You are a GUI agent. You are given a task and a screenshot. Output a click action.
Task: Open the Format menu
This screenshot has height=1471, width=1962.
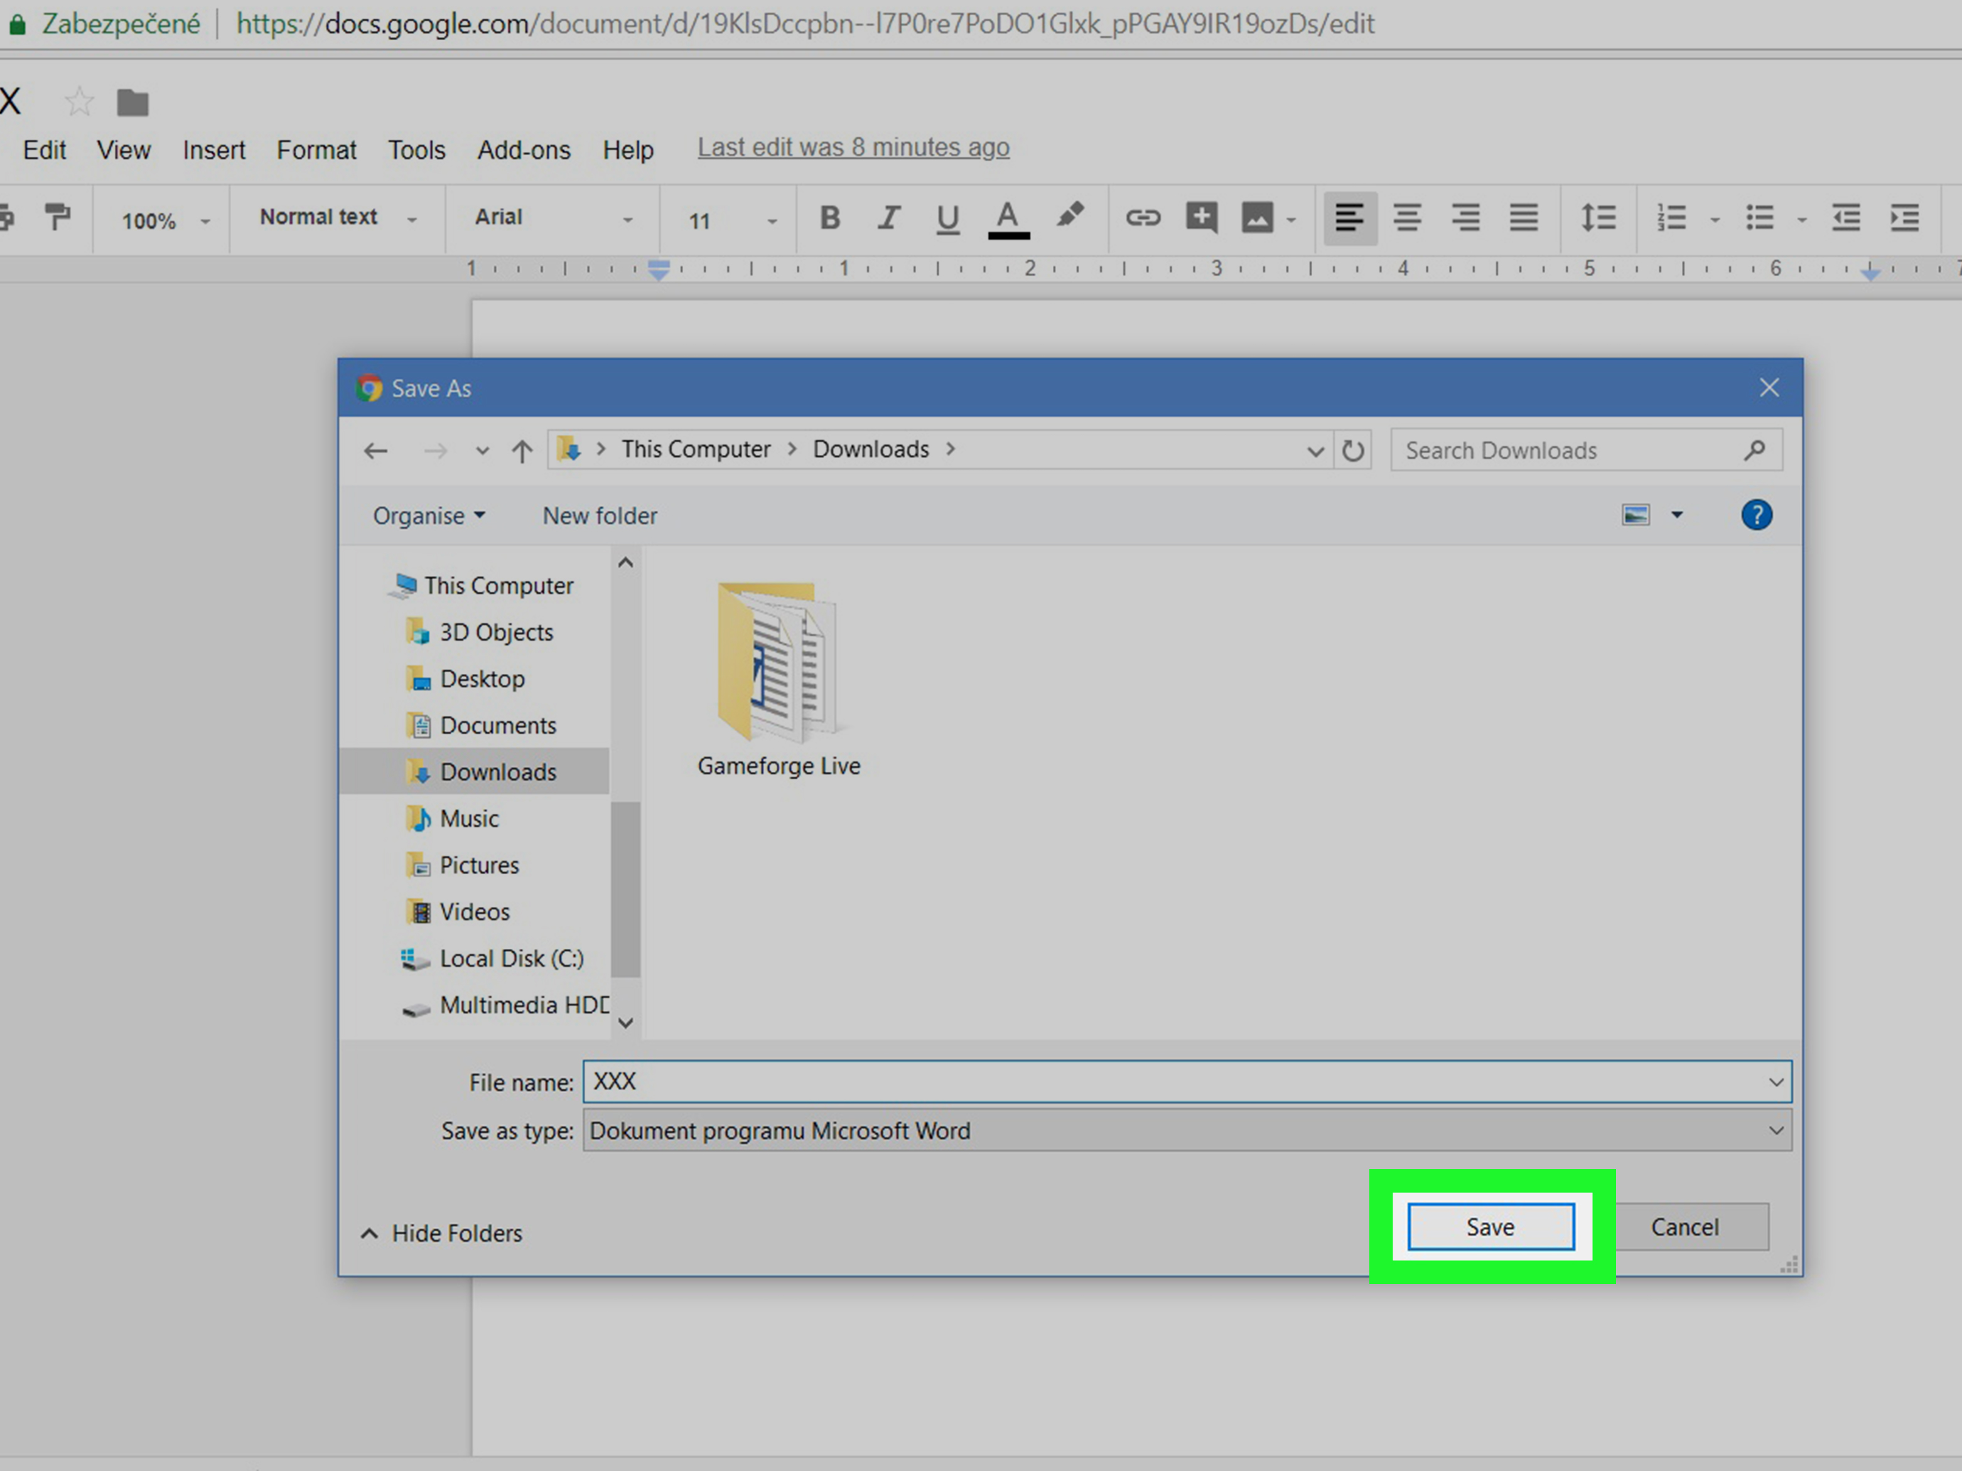pyautogui.click(x=316, y=150)
